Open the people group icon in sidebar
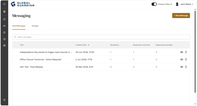Image resolution: width=197 pixels, height=106 pixels. coord(4,26)
